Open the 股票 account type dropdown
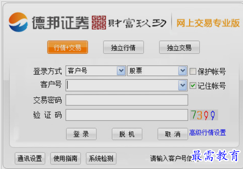Image resolution: width=243 pixels, height=169 pixels. click(157, 71)
